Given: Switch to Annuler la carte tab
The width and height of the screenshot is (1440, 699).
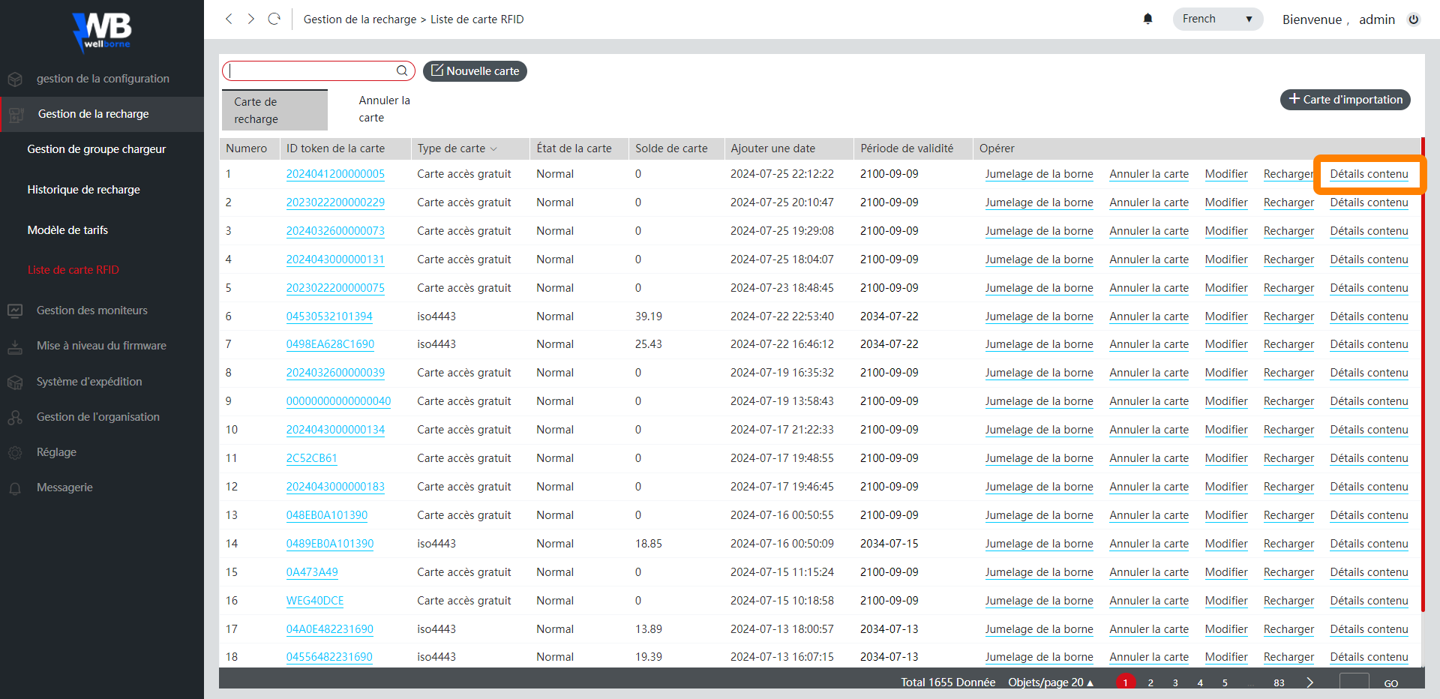Looking at the screenshot, I should [x=384, y=109].
